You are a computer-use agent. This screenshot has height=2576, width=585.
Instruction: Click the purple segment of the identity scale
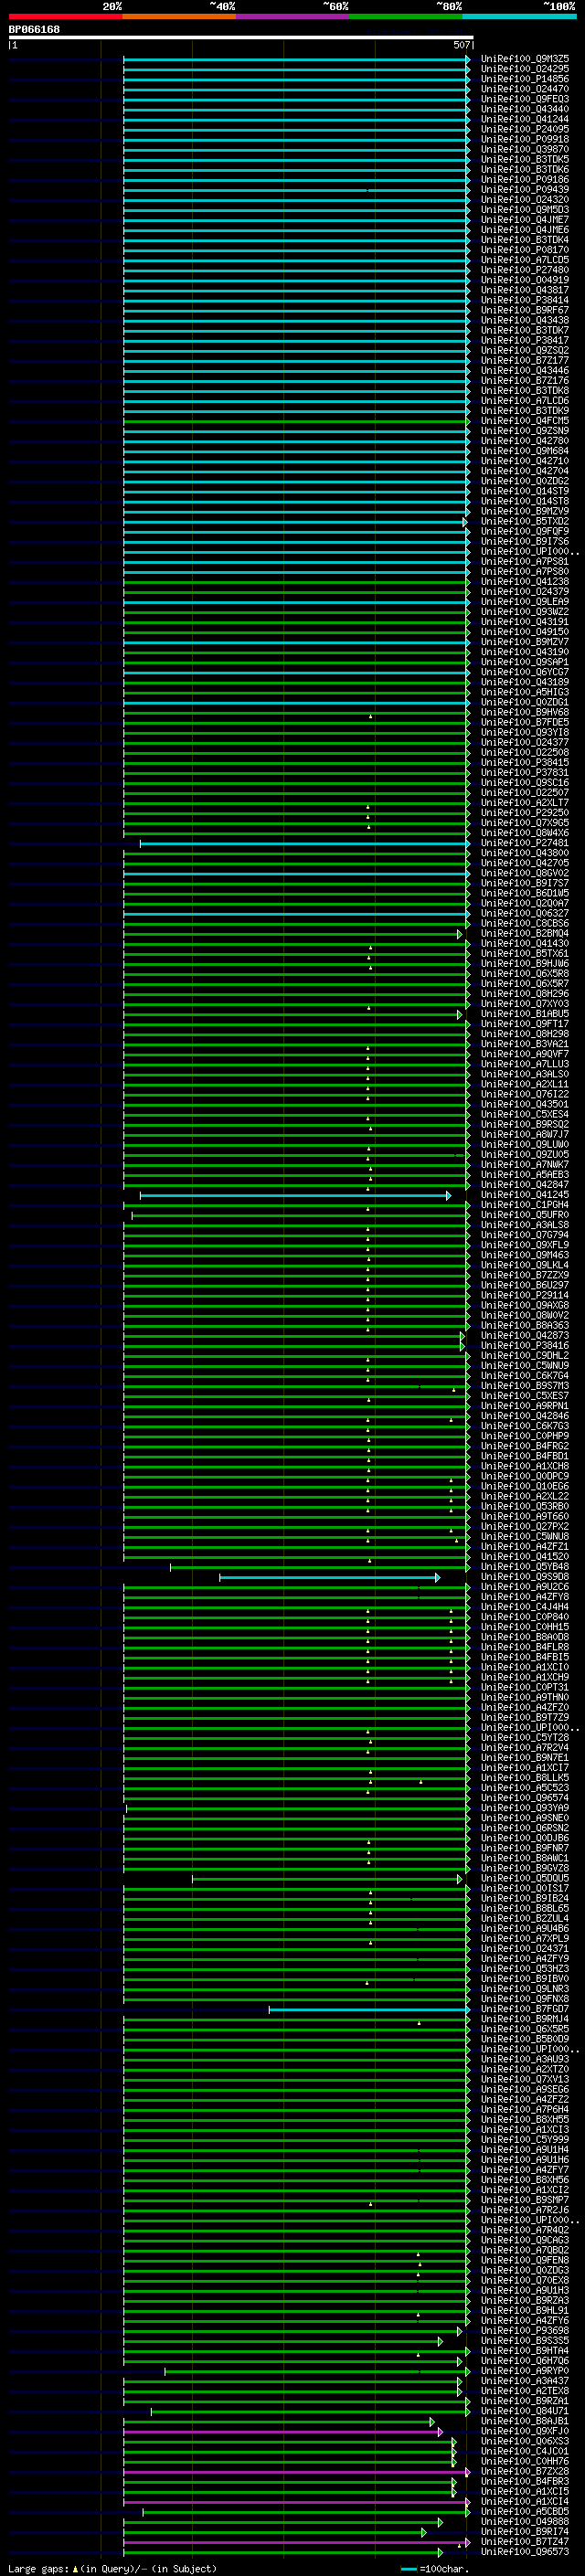[x=293, y=16]
